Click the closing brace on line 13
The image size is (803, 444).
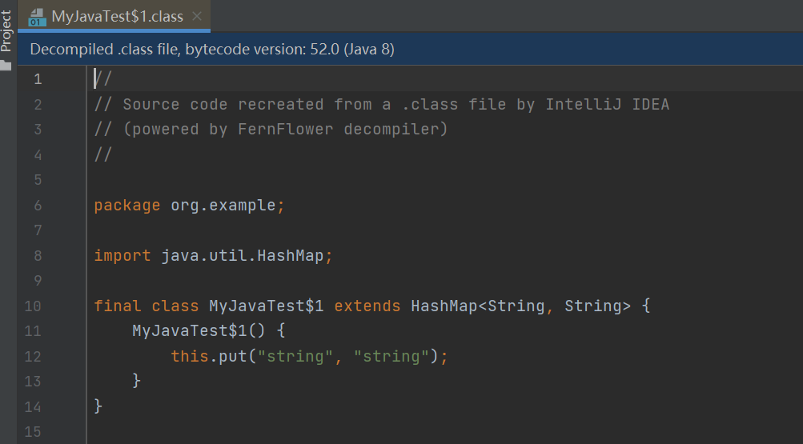137,381
